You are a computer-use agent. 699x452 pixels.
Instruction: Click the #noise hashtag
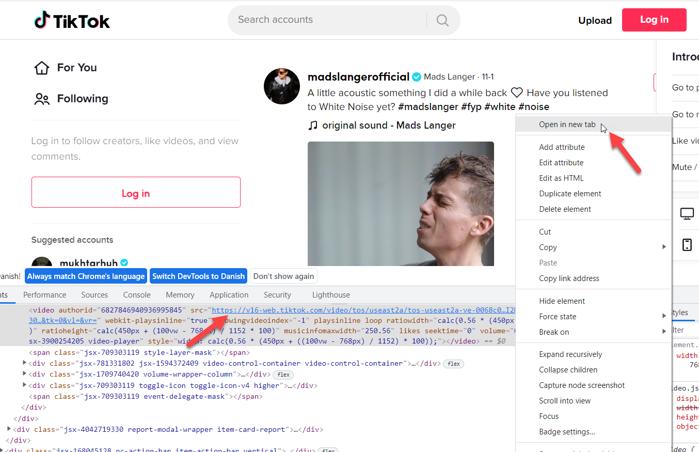(x=534, y=107)
